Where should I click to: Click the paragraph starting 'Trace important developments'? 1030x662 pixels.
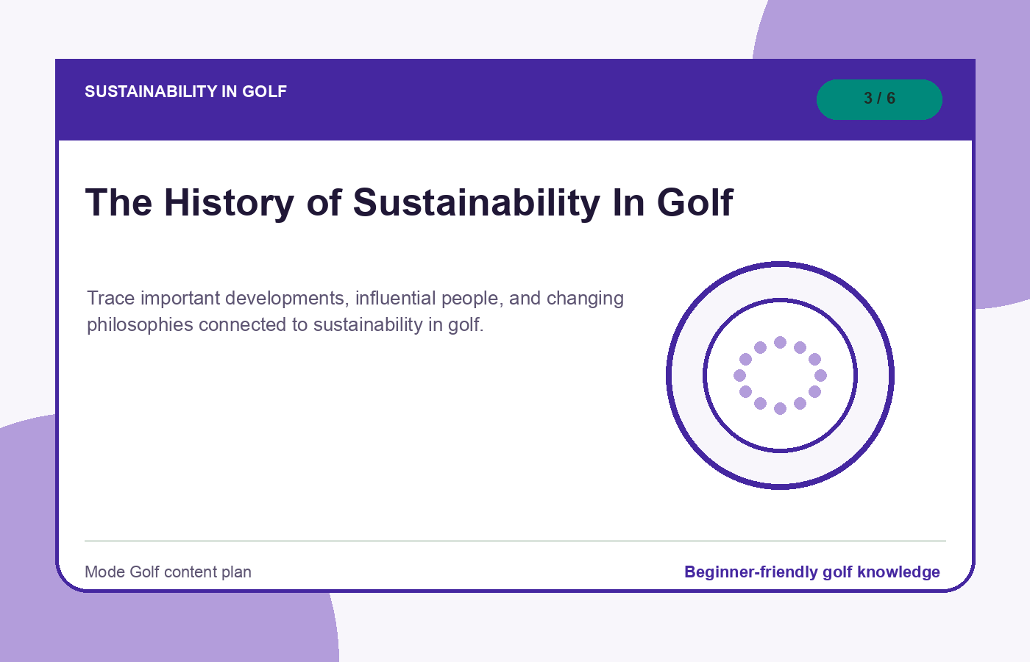pos(355,311)
